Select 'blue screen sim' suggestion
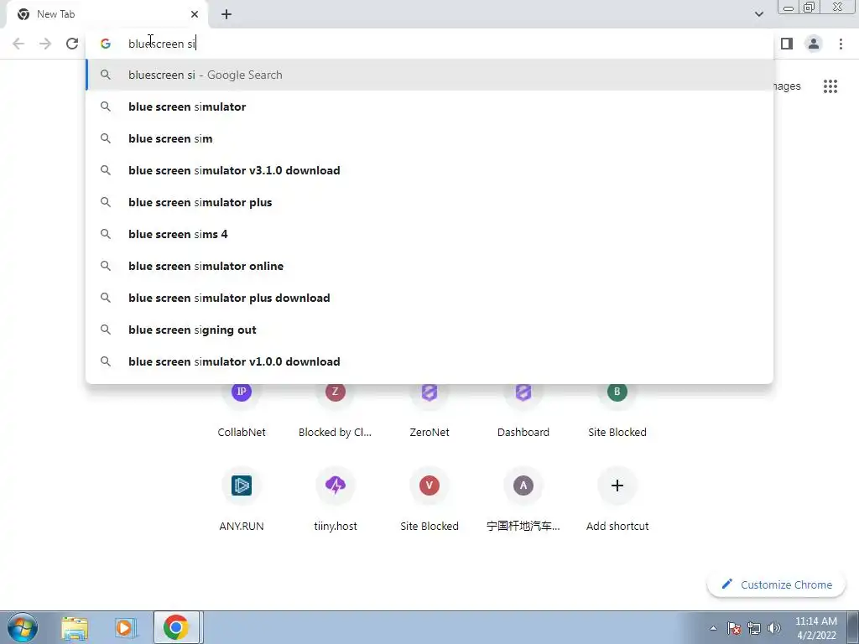This screenshot has width=859, height=644. tap(429, 138)
